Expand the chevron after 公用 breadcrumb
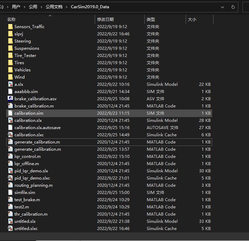The width and height of the screenshot is (249, 241). point(41,7)
